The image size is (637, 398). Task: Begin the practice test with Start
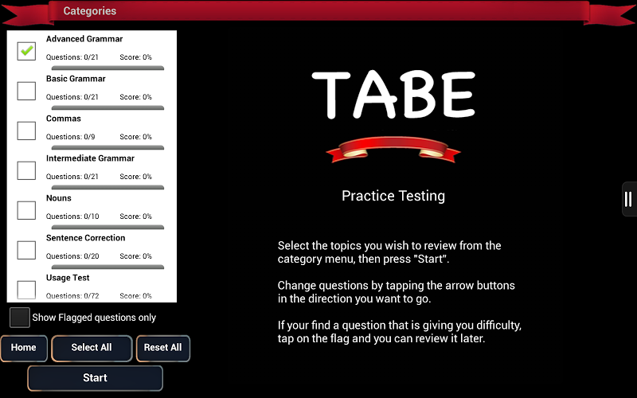[x=95, y=377]
